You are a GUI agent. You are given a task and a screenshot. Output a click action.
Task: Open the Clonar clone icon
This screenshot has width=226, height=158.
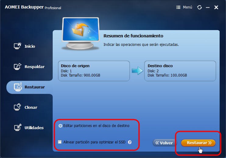tap(17, 107)
